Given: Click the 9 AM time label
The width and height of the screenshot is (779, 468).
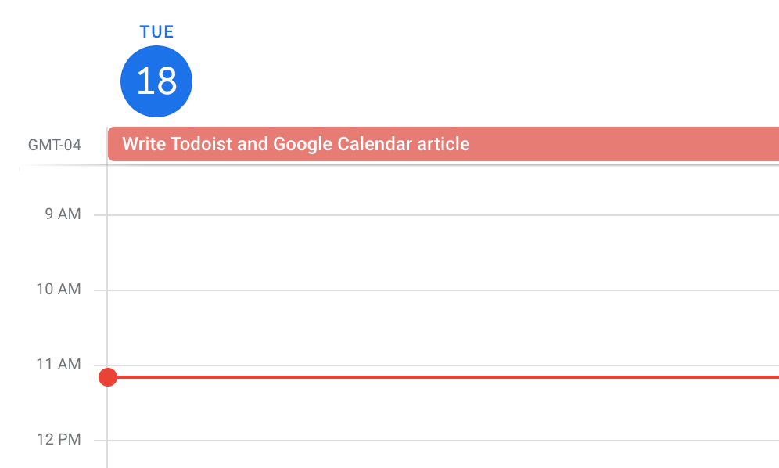Looking at the screenshot, I should [63, 214].
